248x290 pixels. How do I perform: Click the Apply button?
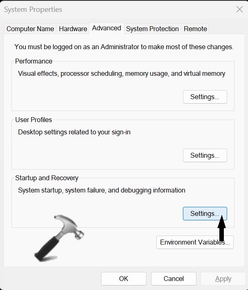(223, 279)
